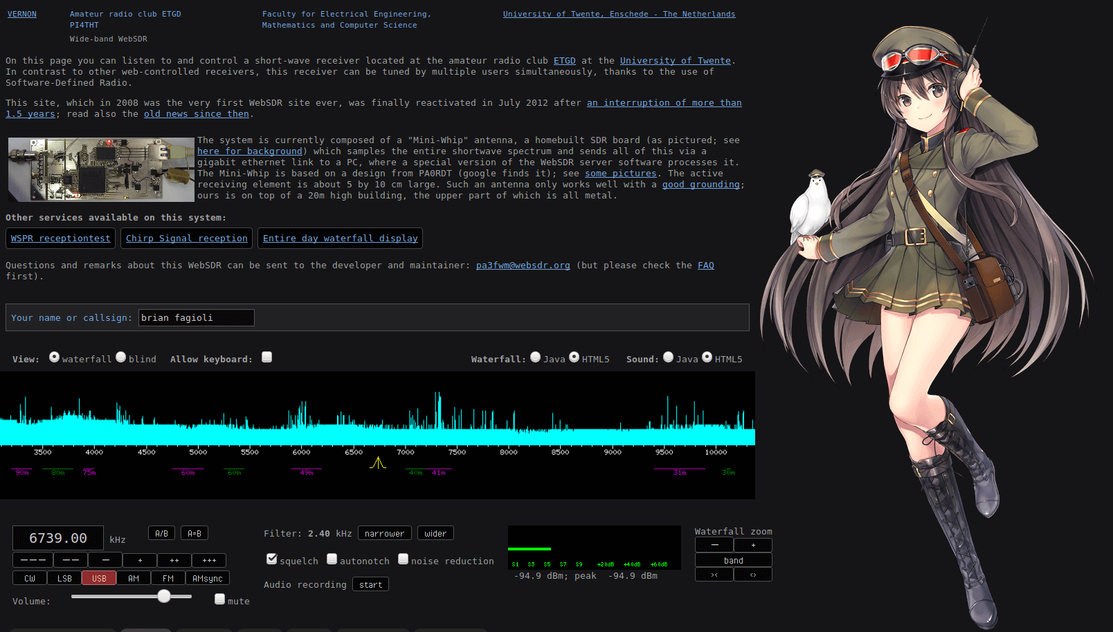Click the 80m band label on the scale
This screenshot has width=1113, height=632.
point(58,472)
